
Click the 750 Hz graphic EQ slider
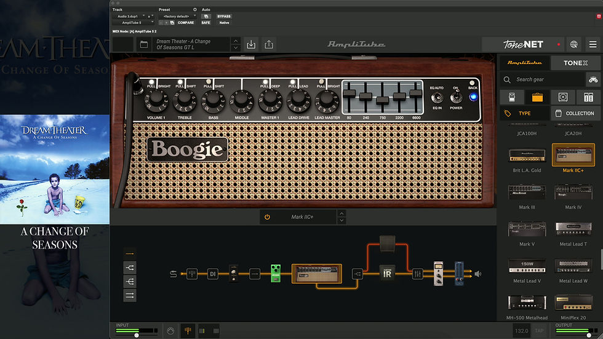pos(382,100)
